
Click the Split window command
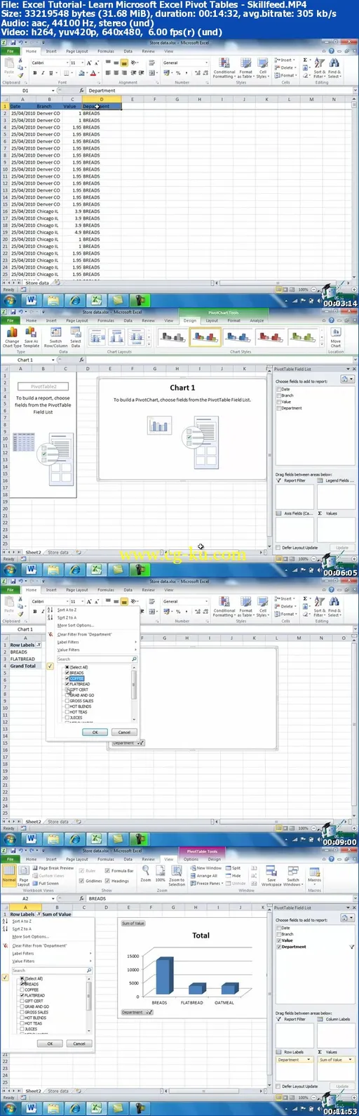pos(233,868)
